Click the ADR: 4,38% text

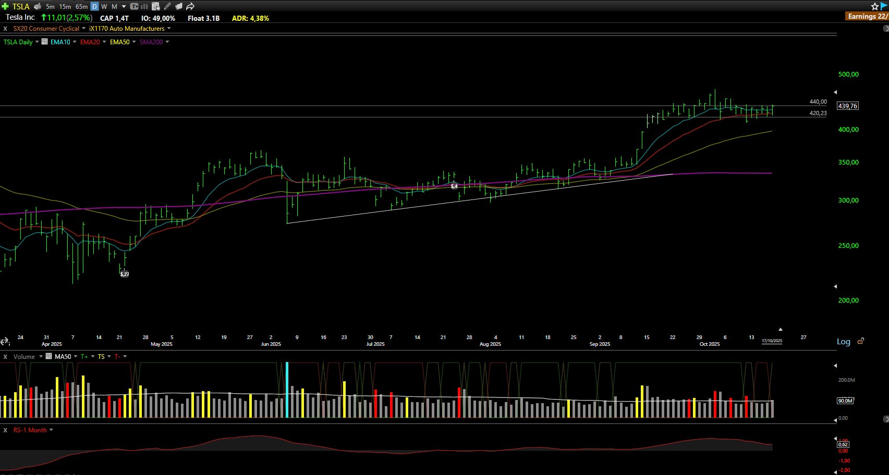point(250,18)
